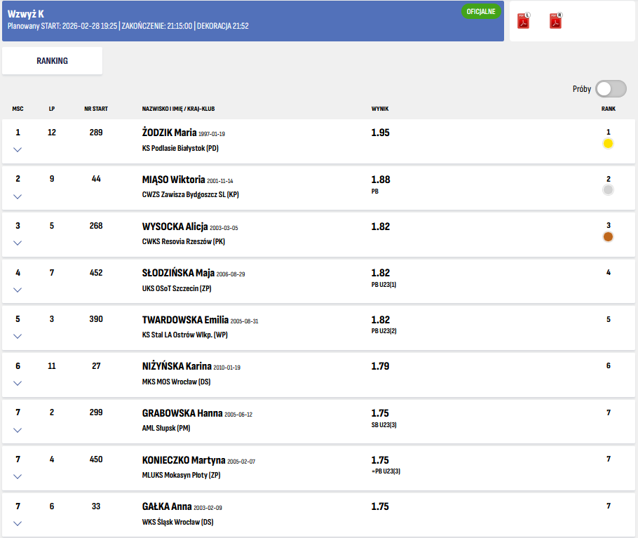The width and height of the screenshot is (638, 538).
Task: Click the athlete name ŻODZIK Maria
Action: click(x=169, y=133)
